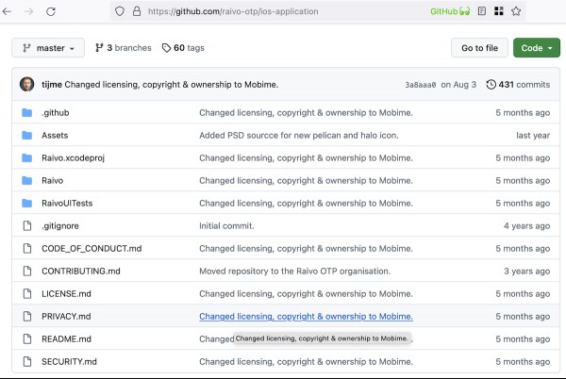Open 'Moved repository to the Raivo OTP' commit
Screen dimensions: 566x379
click(x=295, y=272)
